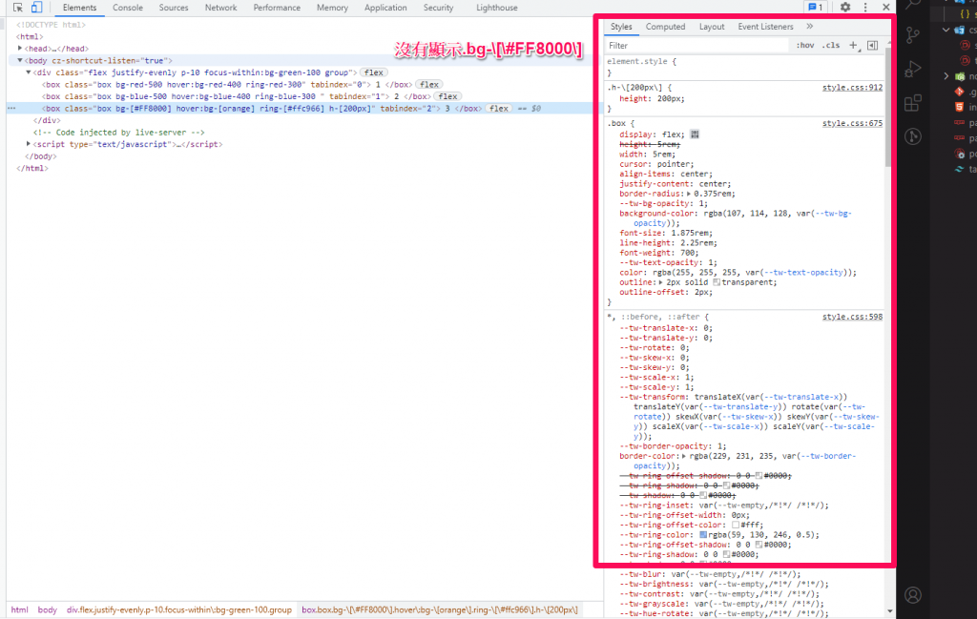Switch to the Console tab
Image resolution: width=977 pixels, height=619 pixels.
click(x=128, y=8)
